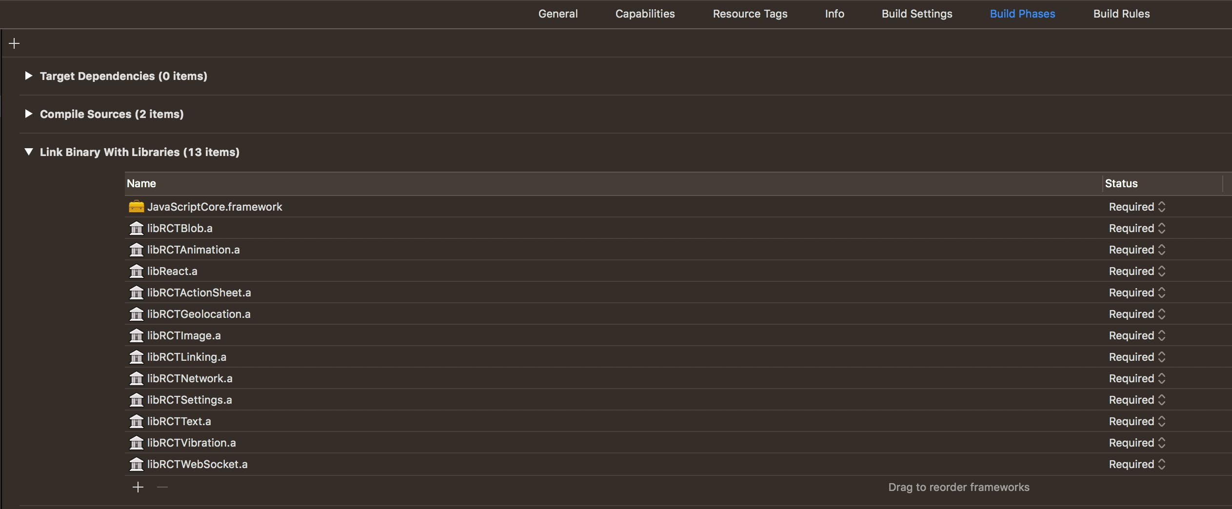Click the libRCTBlob.a library icon

(x=136, y=228)
